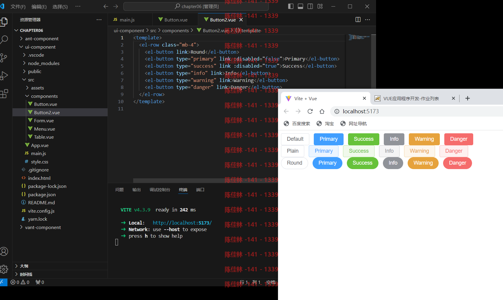Open Source Control view in activity bar
The height and width of the screenshot is (300, 503).
point(4,58)
